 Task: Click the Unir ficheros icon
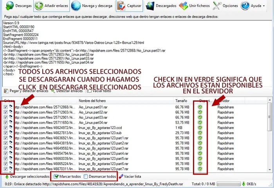pyautogui.click(x=183, y=6)
